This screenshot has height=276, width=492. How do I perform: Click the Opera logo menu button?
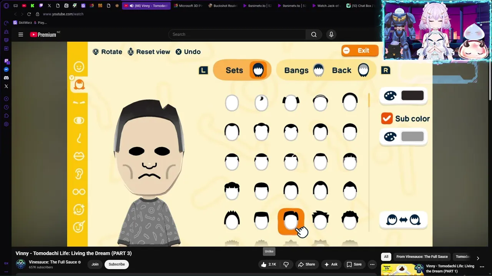(6, 6)
